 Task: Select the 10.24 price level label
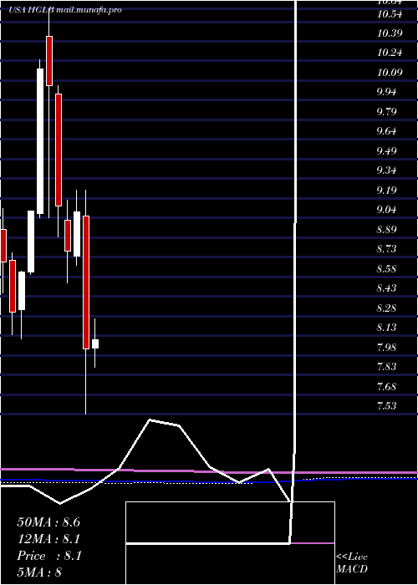(390, 53)
